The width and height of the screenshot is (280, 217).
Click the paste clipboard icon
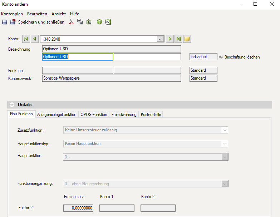pos(89,22)
